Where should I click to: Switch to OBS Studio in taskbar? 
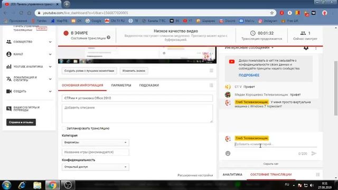pyautogui.click(x=68, y=185)
